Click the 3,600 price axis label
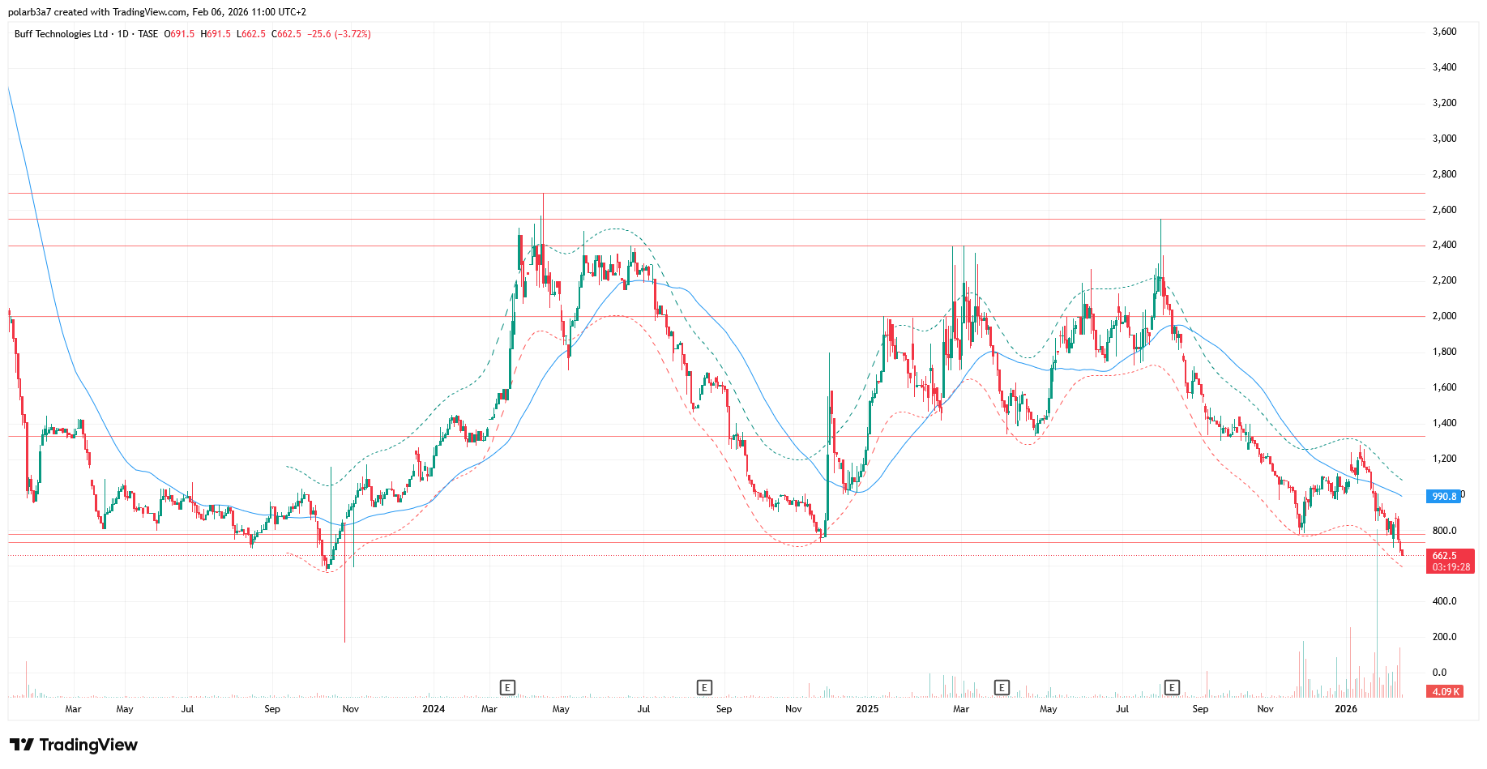 point(1445,32)
